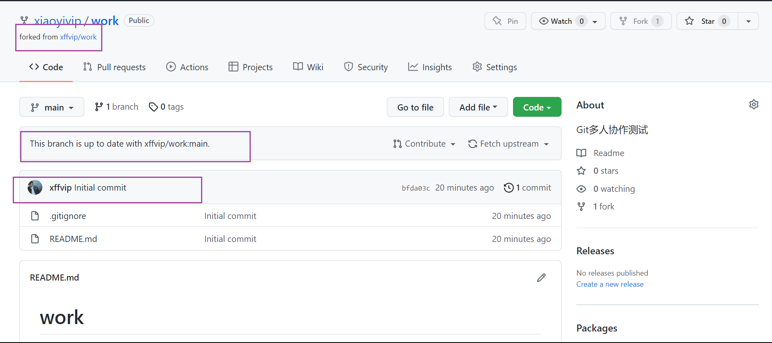Click the xffvip commit author avatar
The height and width of the screenshot is (343, 772).
[35, 187]
